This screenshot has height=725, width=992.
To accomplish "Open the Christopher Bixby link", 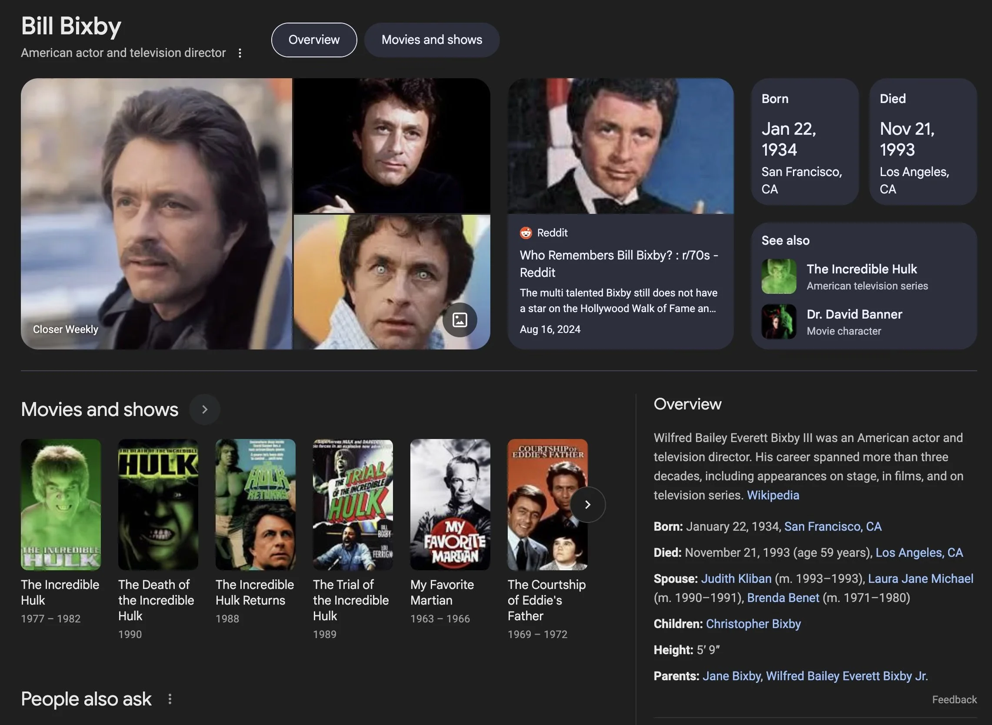I will coord(753,624).
